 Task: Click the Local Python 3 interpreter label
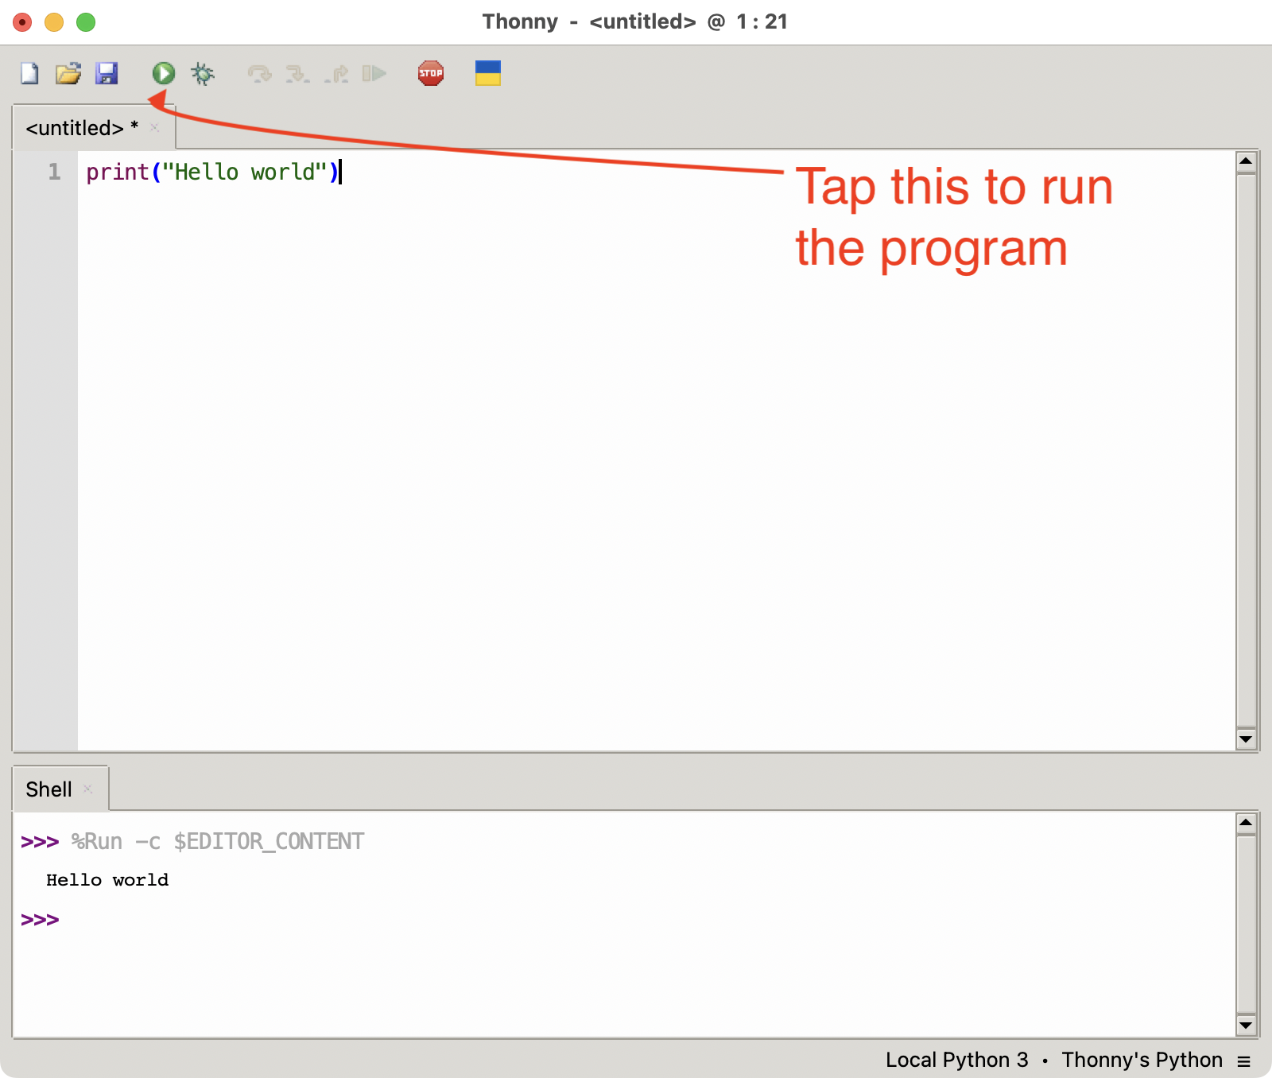[956, 1061]
